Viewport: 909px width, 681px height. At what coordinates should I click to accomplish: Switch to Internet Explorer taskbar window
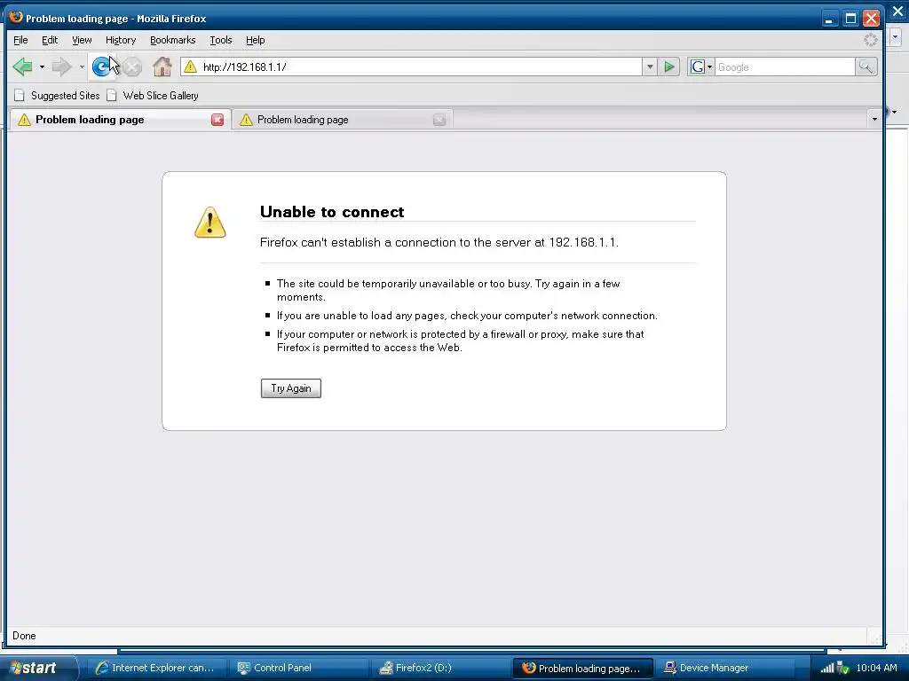tap(155, 668)
